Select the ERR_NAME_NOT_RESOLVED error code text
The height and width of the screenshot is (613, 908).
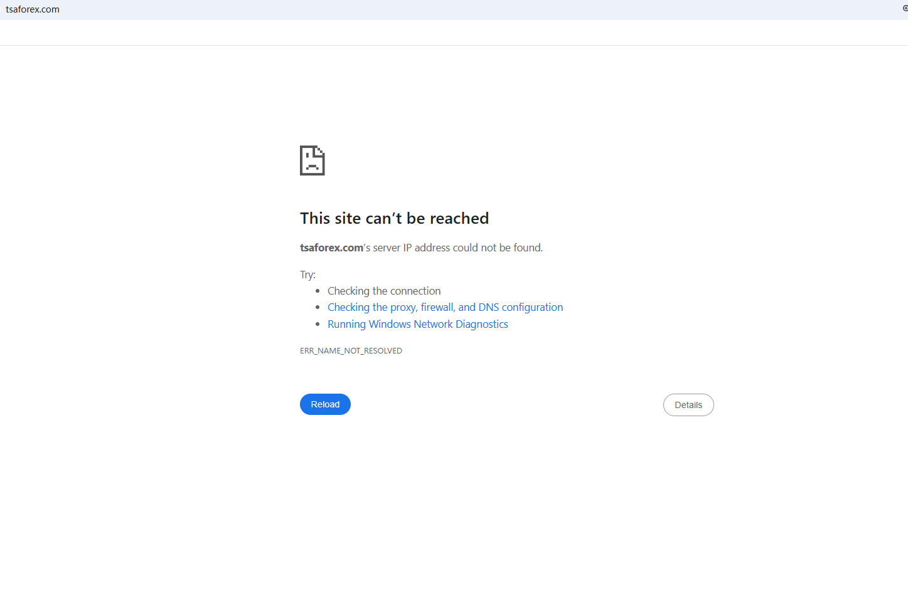pos(351,351)
